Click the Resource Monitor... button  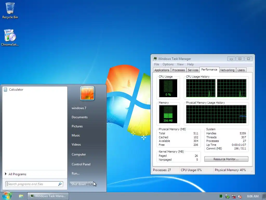[226, 159]
